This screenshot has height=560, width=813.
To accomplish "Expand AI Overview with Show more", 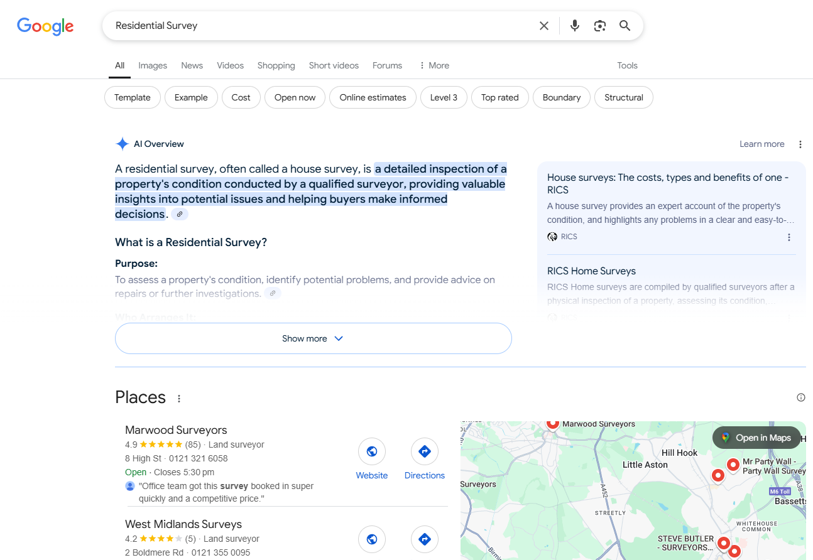I will click(314, 338).
